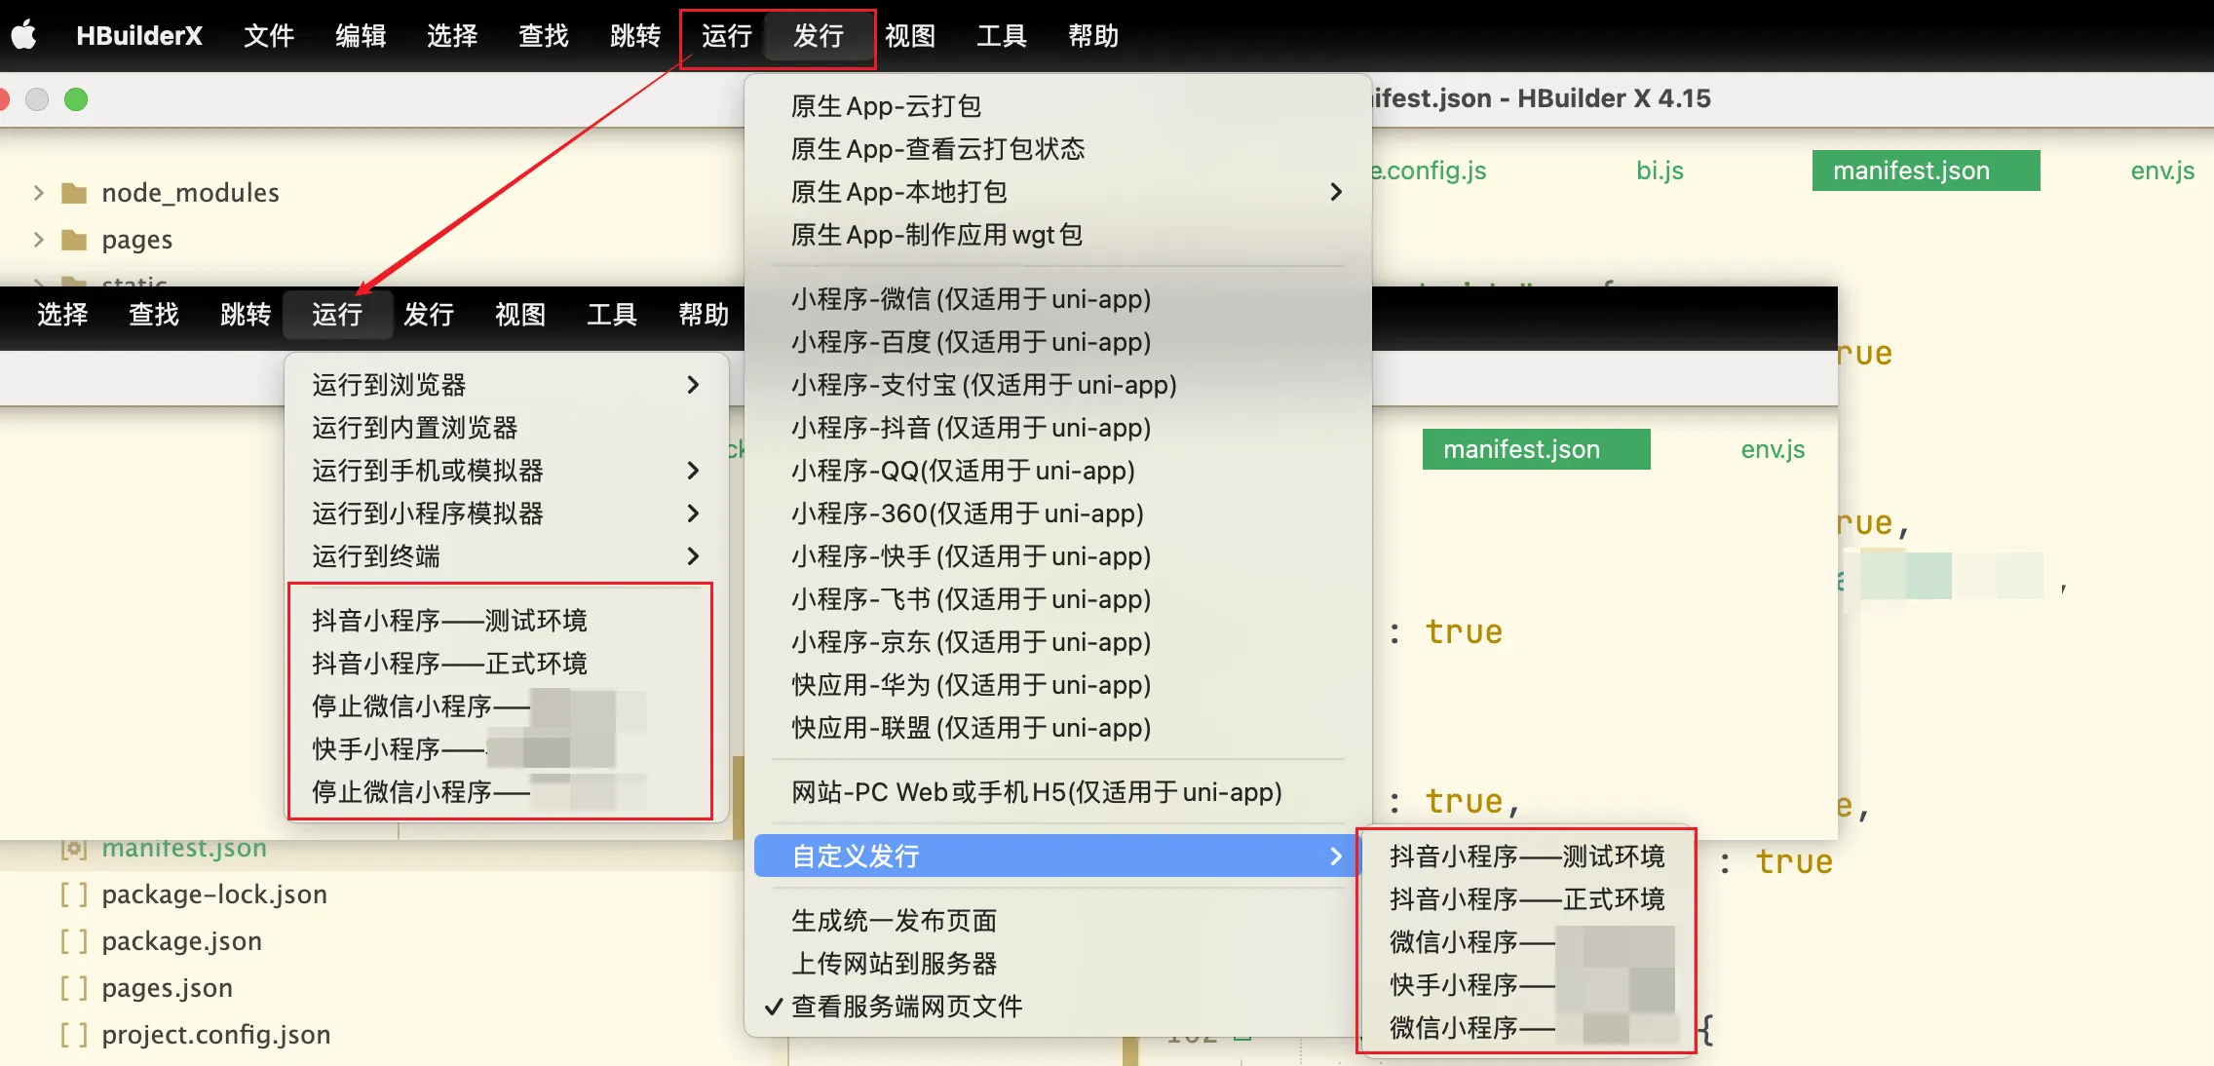Expand the node_modules folder
Viewport: 2214px width, 1066px height.
click(38, 193)
